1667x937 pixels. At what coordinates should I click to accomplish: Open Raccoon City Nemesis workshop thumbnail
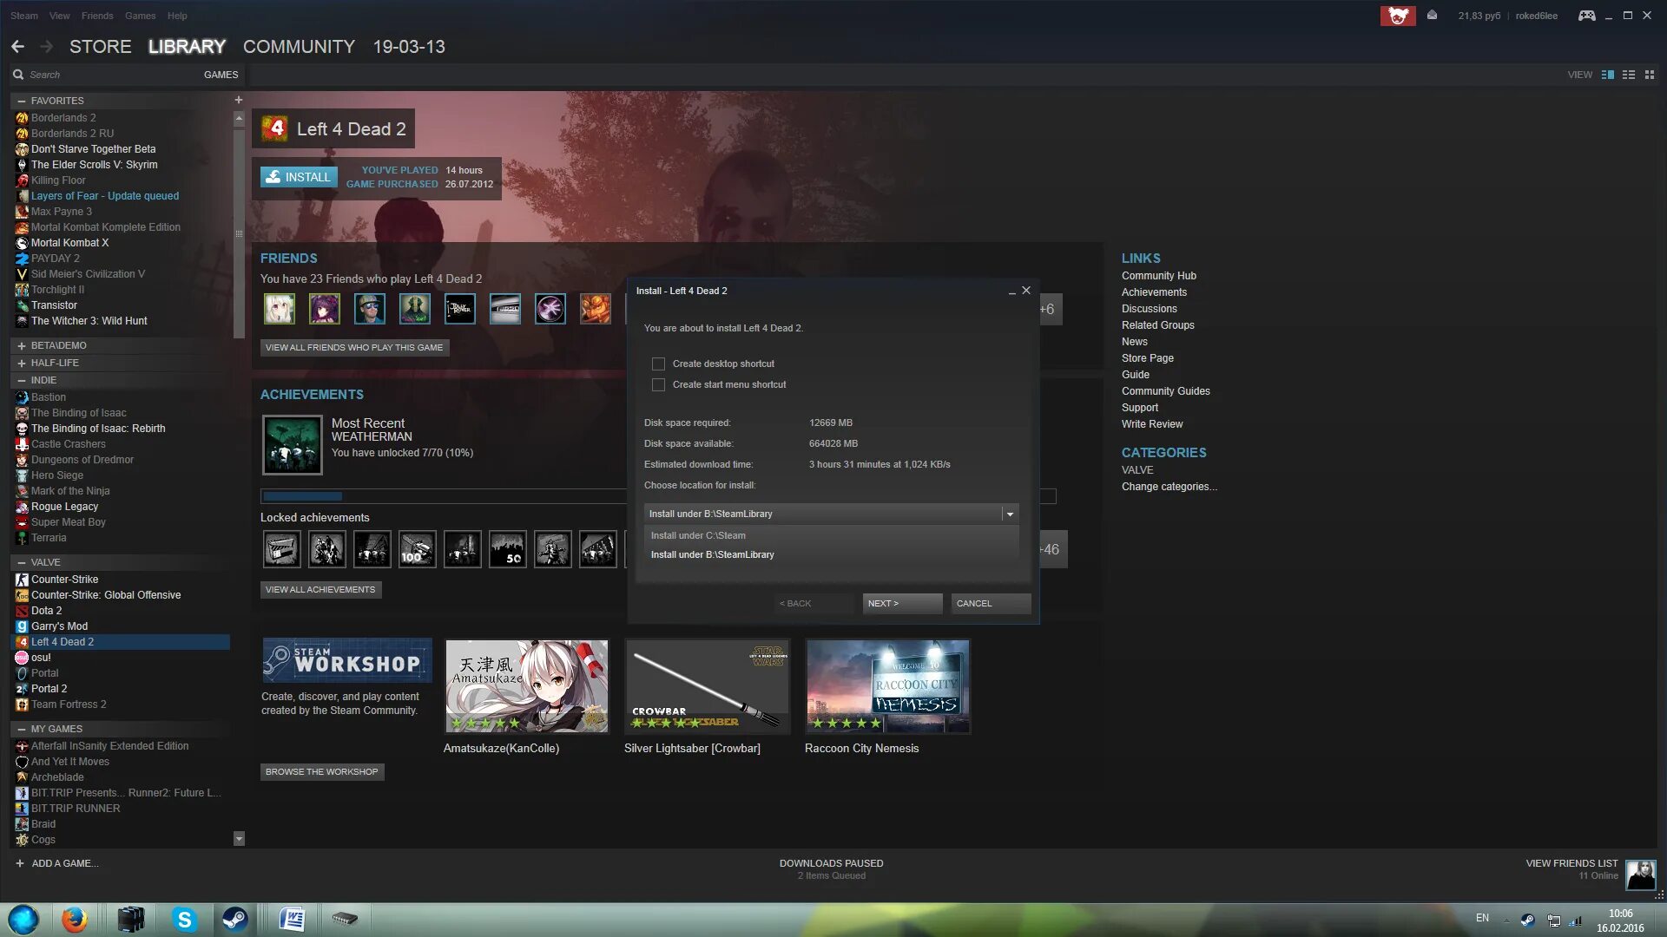pos(887,686)
